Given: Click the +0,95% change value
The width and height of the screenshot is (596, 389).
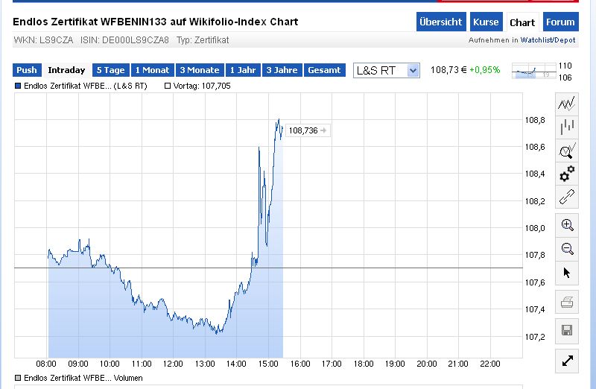Looking at the screenshot, I should 485,70.
